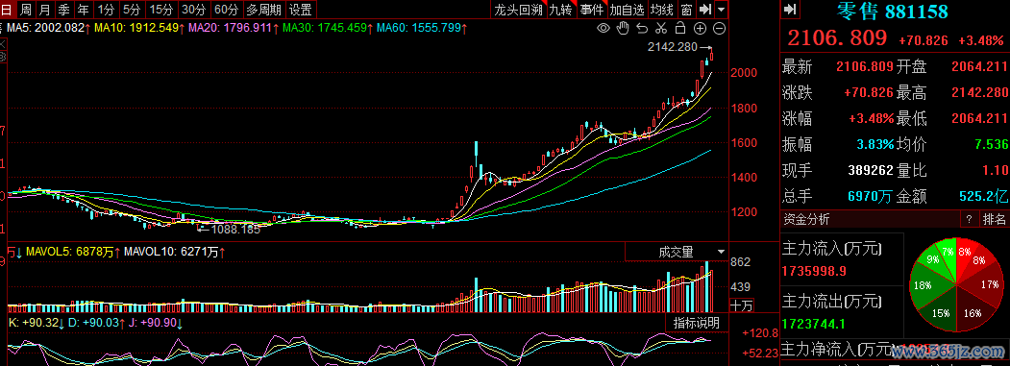Select the scissors cut tool
The image size is (1010, 366).
coord(661,28)
